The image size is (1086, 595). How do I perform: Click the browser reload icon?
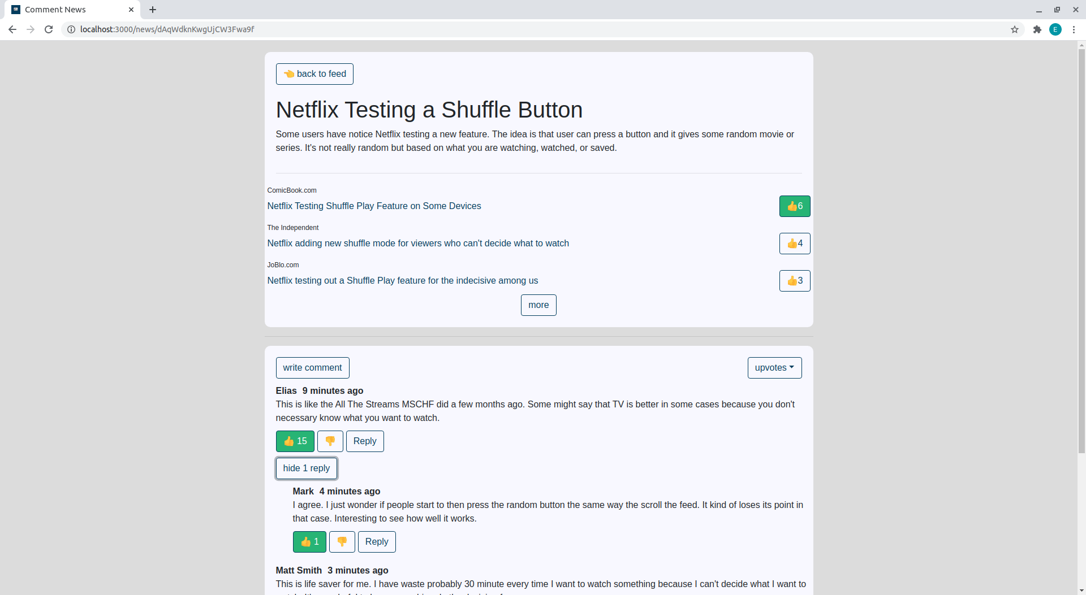pos(49,29)
